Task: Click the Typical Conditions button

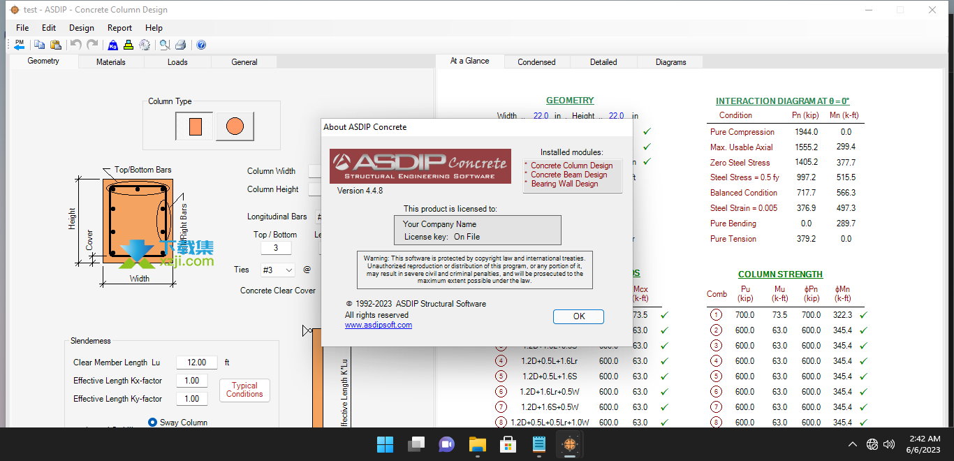Action: (x=244, y=390)
